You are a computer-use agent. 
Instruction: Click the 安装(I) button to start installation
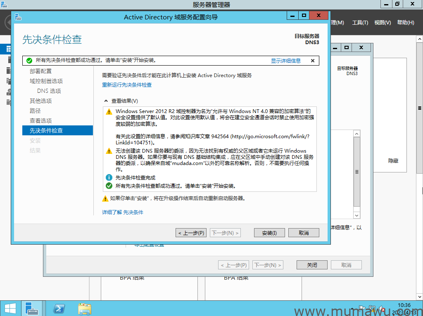point(269,233)
